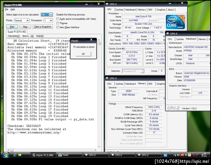Switch to Caches tab in the top CPU-Z window

click(x=119, y=10)
